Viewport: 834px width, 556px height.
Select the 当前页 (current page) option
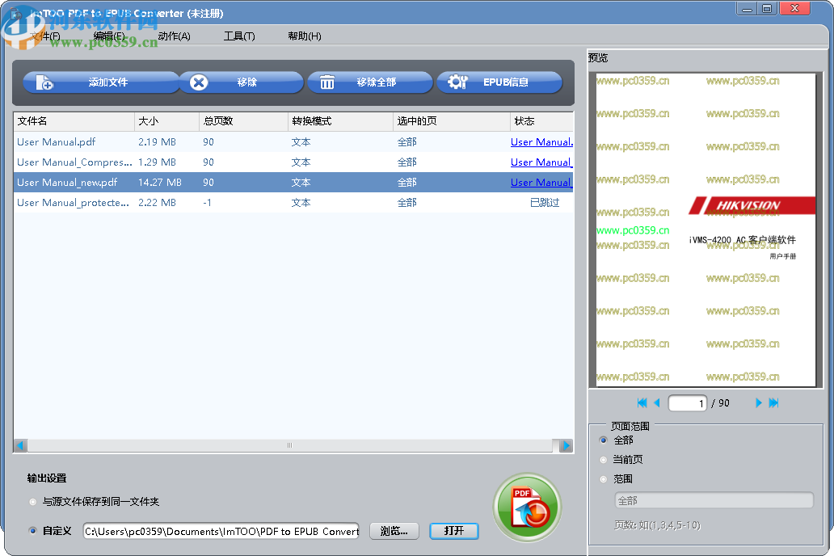(601, 459)
